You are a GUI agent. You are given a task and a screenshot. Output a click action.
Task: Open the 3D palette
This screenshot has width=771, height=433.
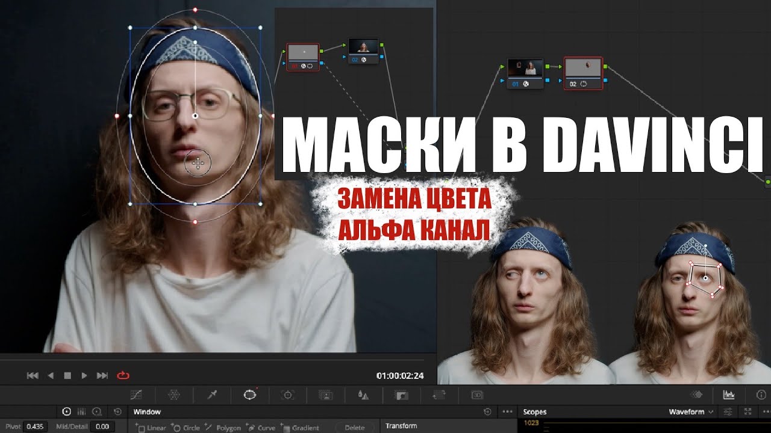[x=477, y=395]
